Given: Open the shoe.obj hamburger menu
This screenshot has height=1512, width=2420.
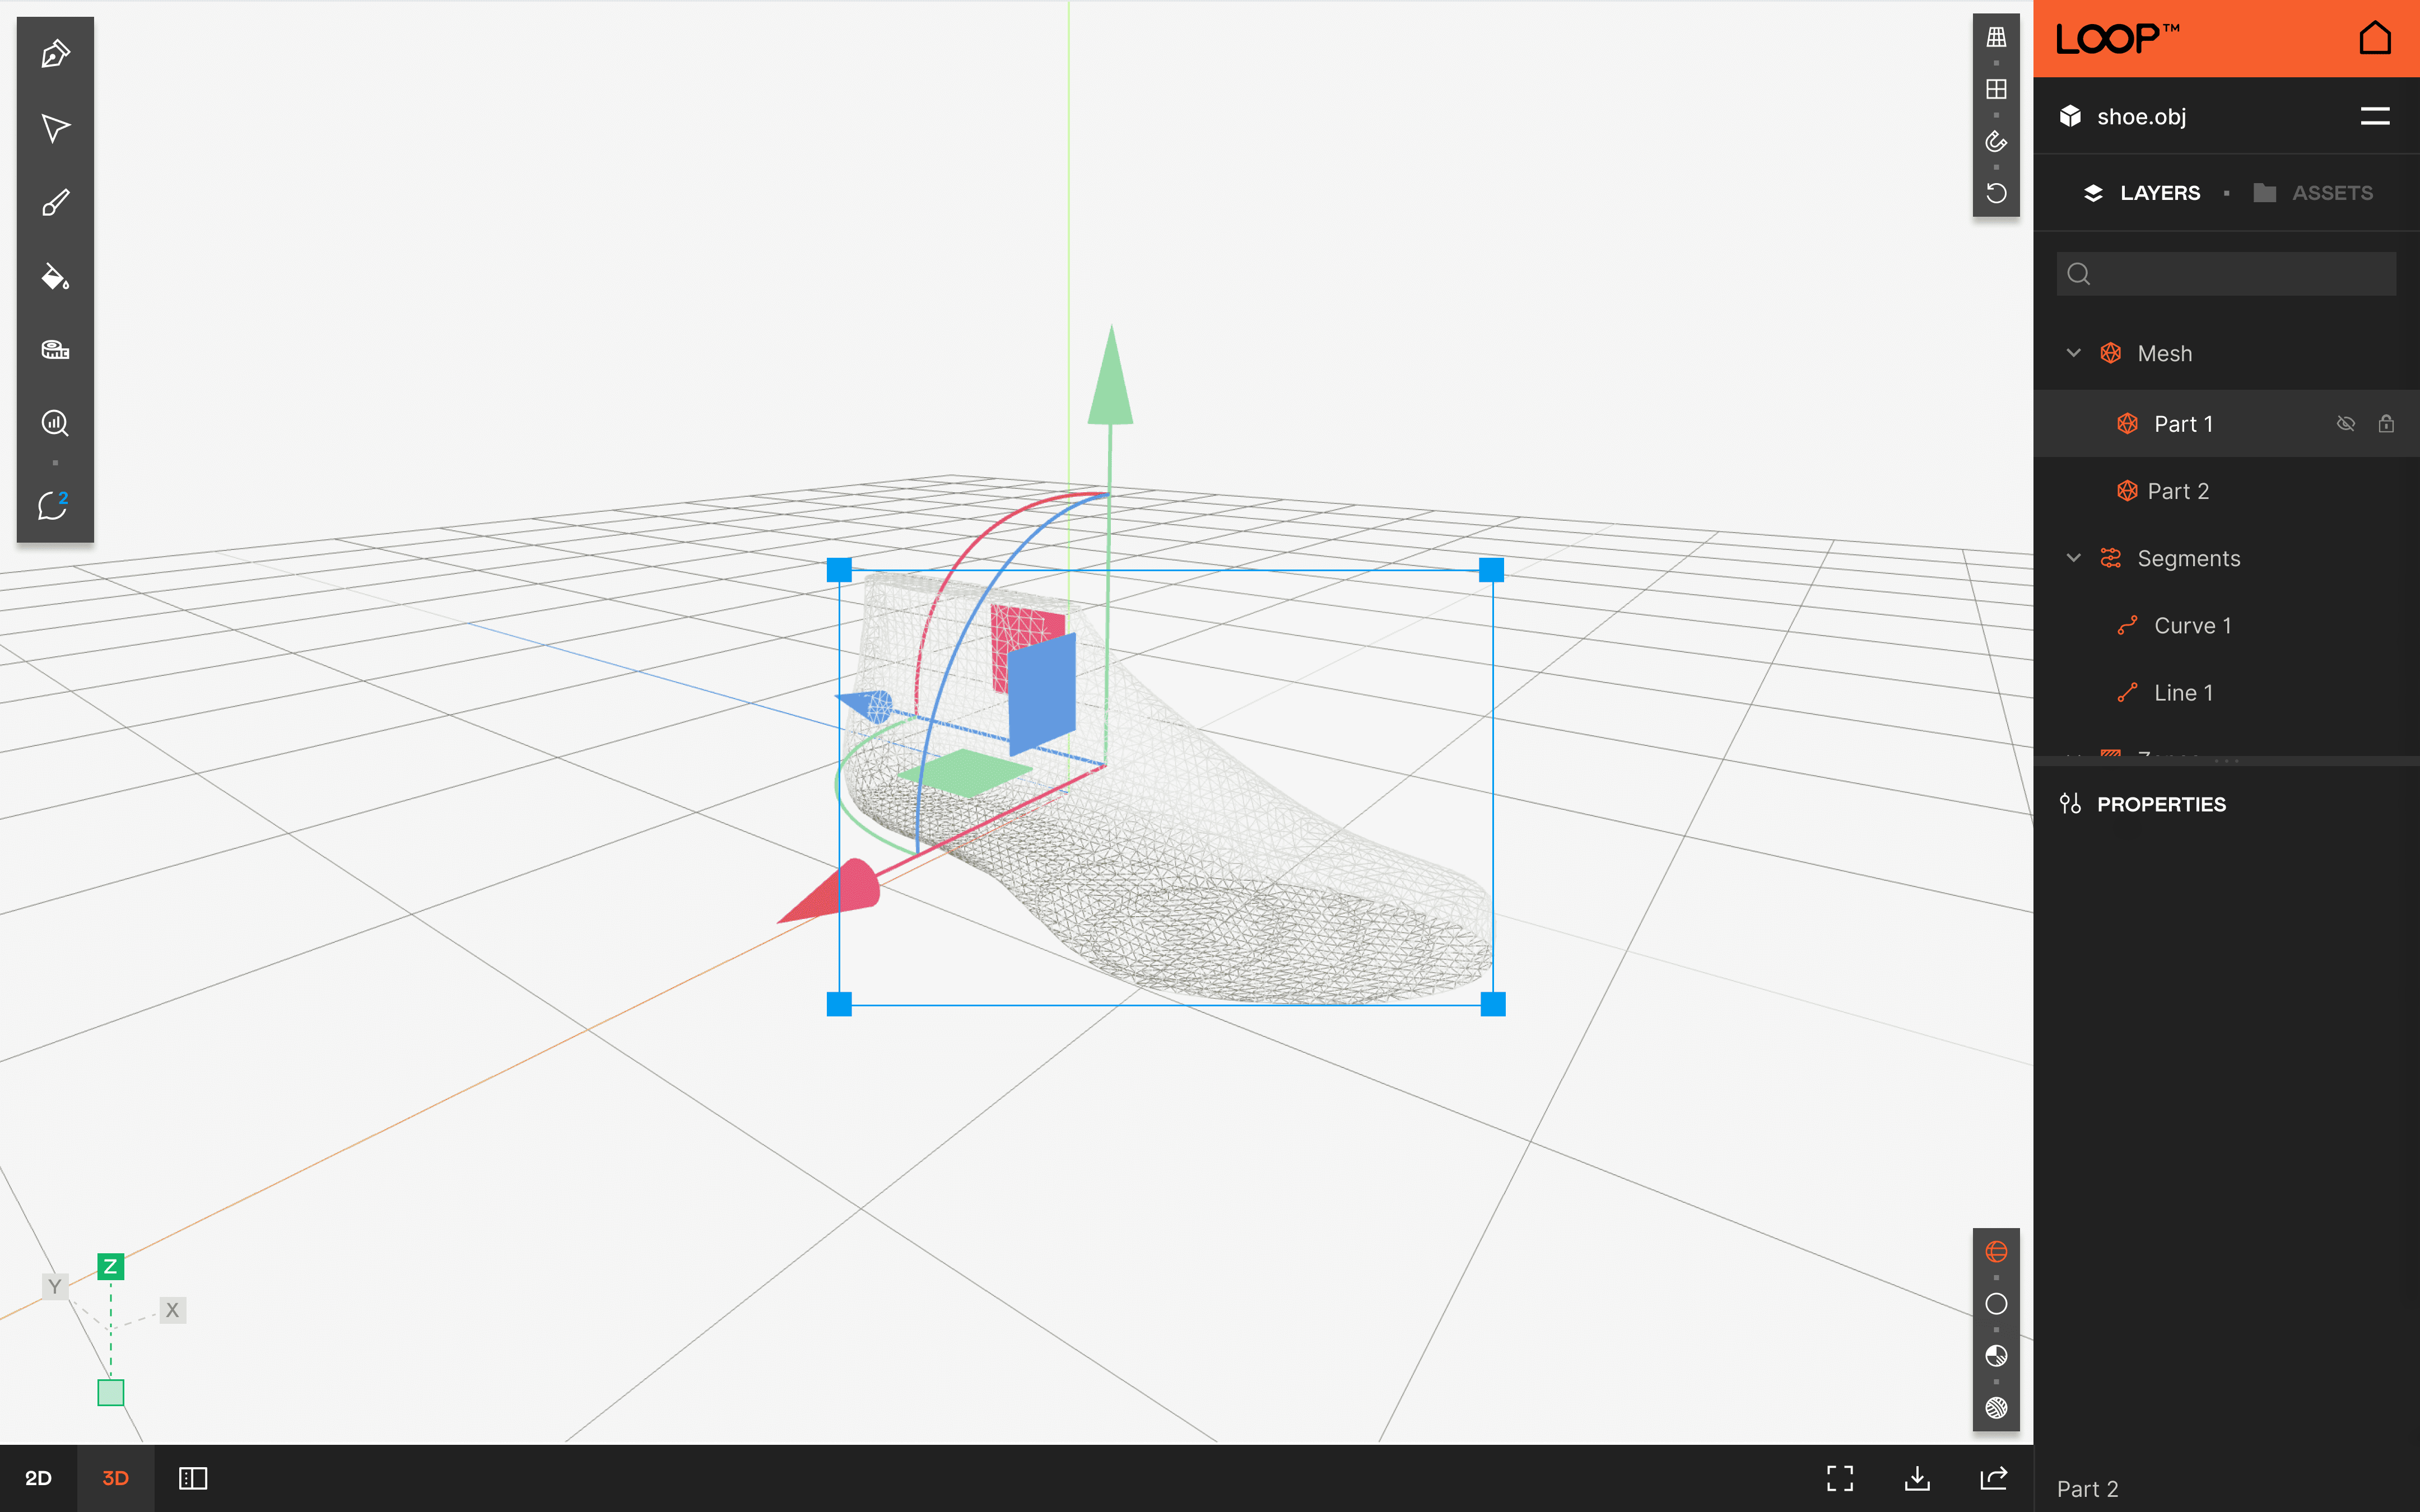Looking at the screenshot, I should tap(2375, 117).
